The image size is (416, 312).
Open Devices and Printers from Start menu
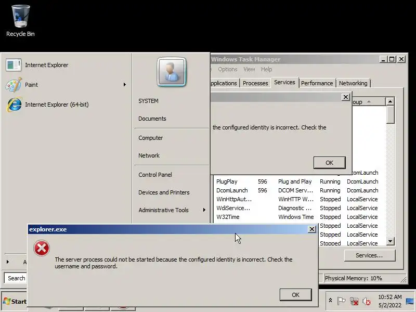tap(164, 192)
